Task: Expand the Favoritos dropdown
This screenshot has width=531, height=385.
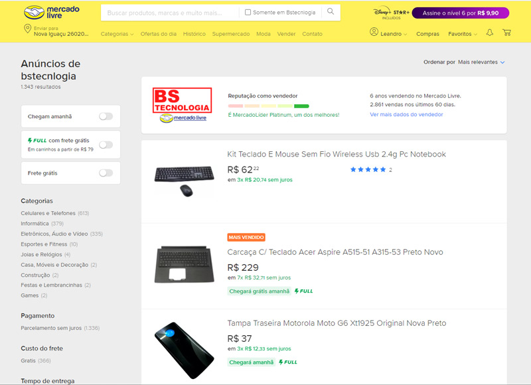Action: point(463,34)
